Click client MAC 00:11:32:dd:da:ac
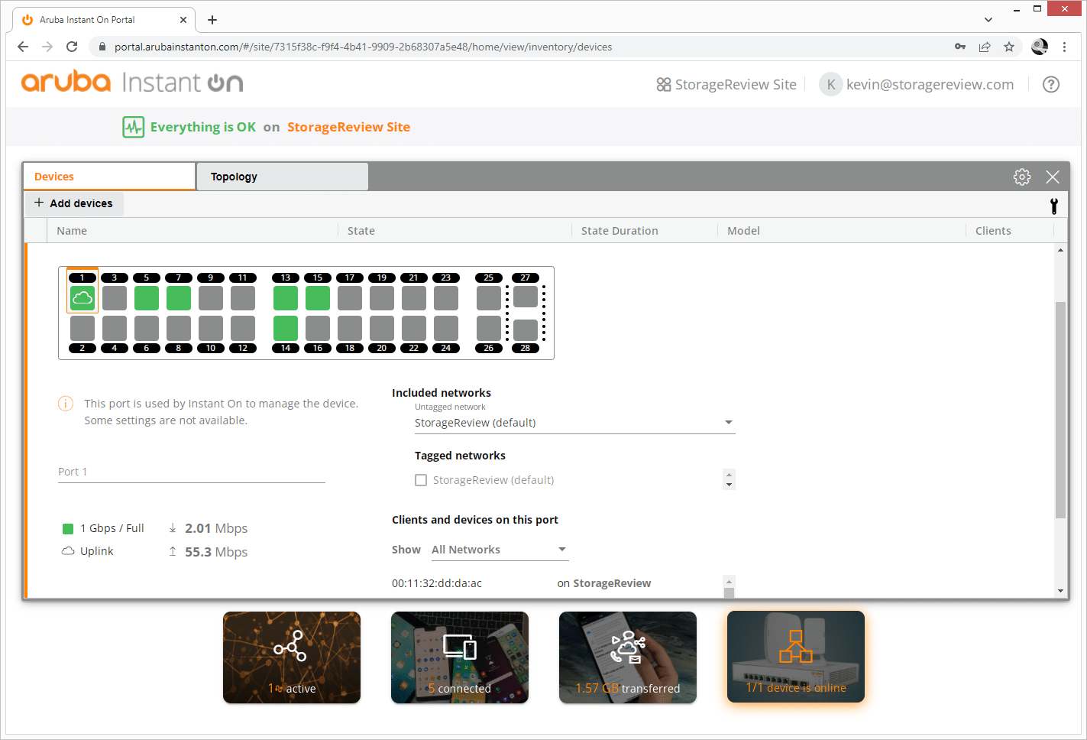Screen dimensions: 1087x740 click(x=437, y=583)
